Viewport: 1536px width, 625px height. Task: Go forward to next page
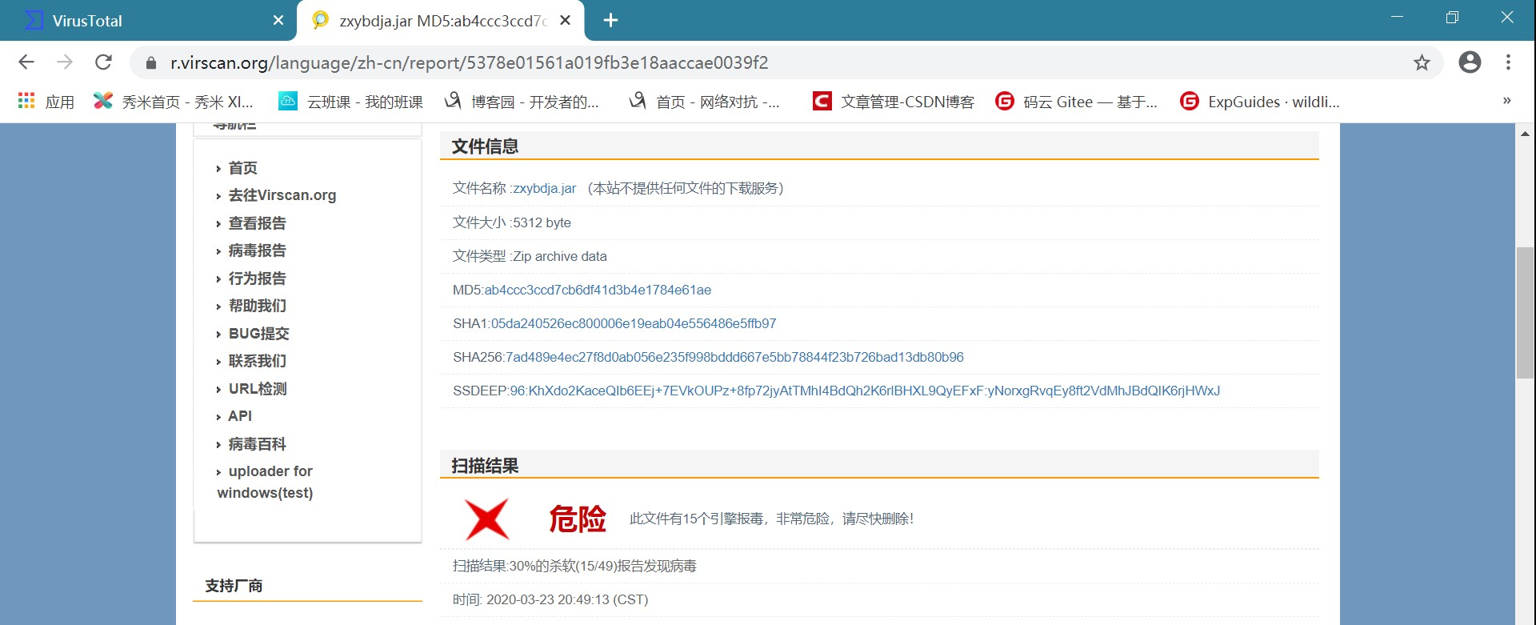point(65,62)
